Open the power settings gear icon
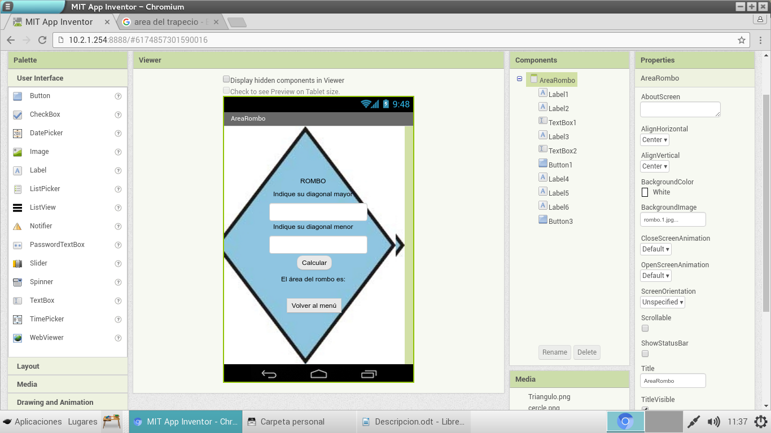Image resolution: width=771 pixels, height=433 pixels. coord(761,422)
